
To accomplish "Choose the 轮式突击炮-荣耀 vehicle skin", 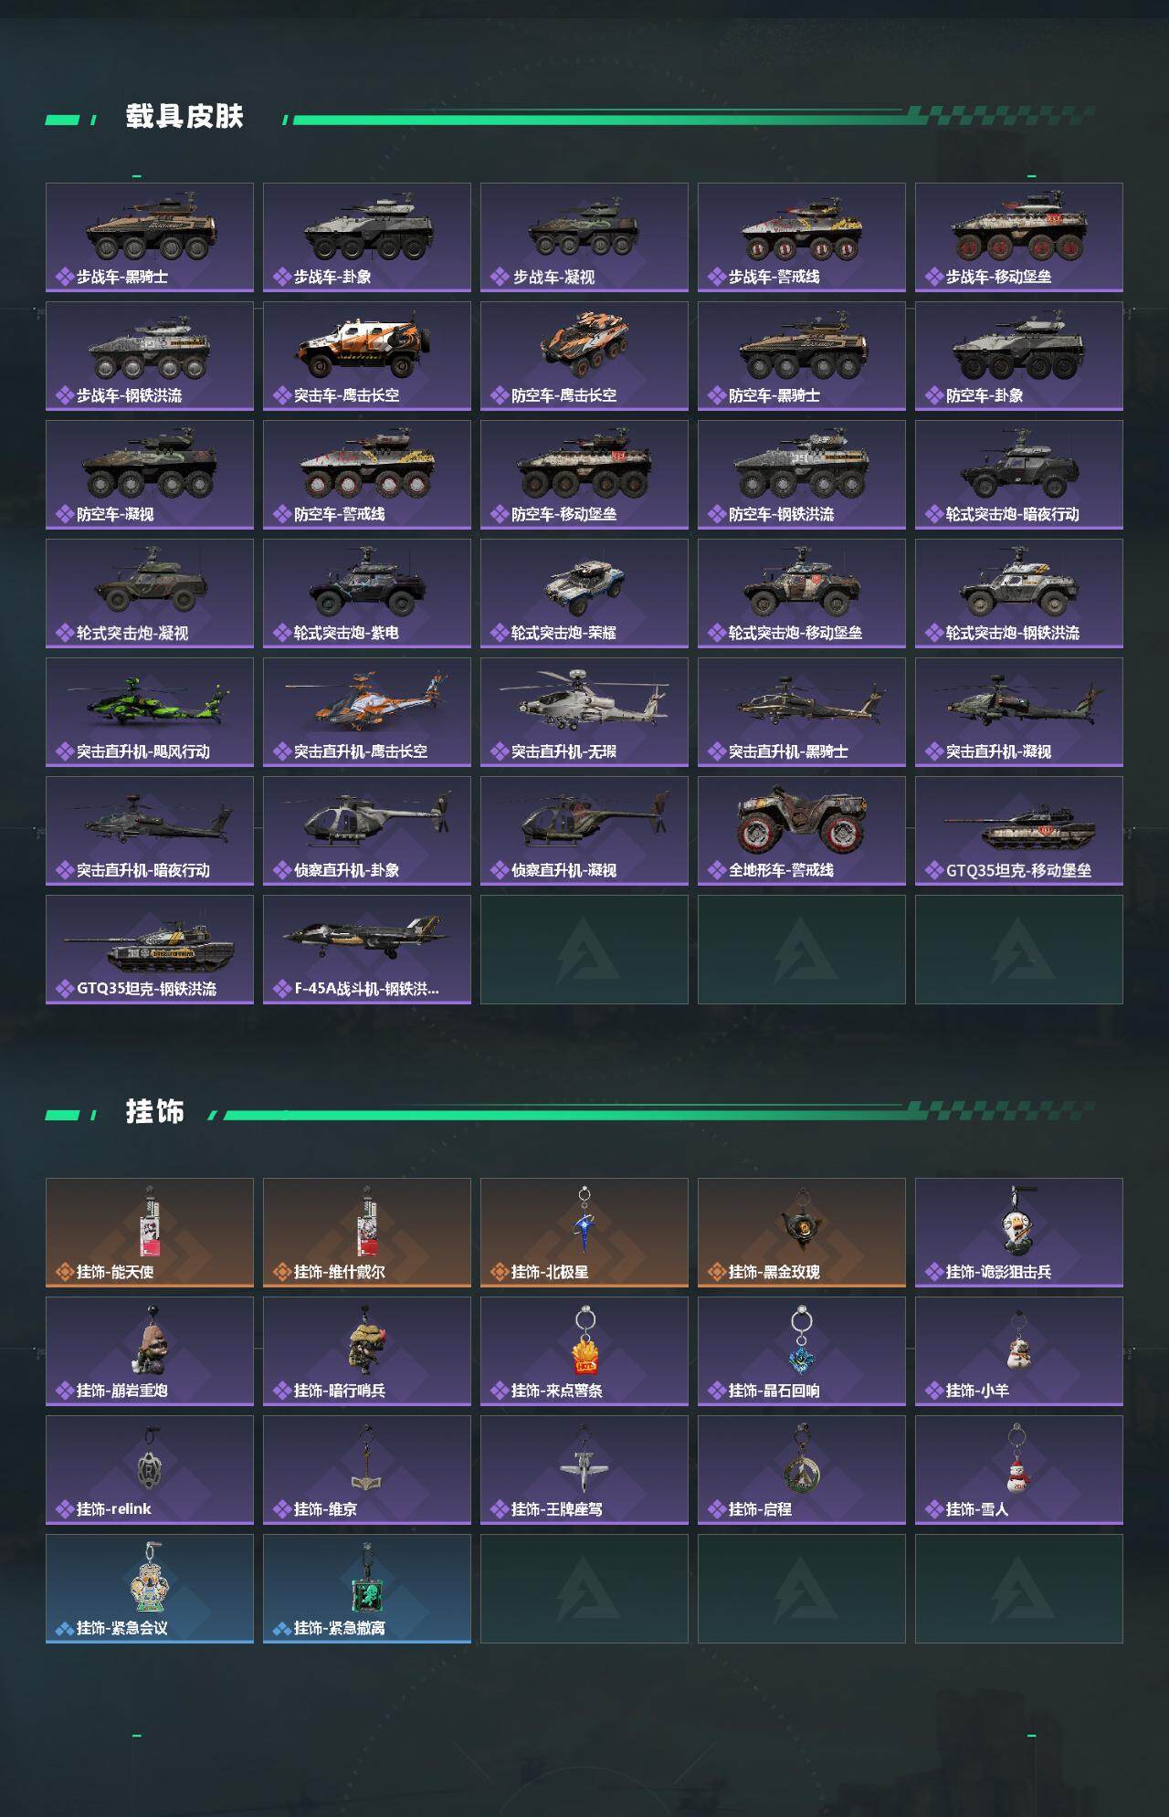I will (584, 593).
